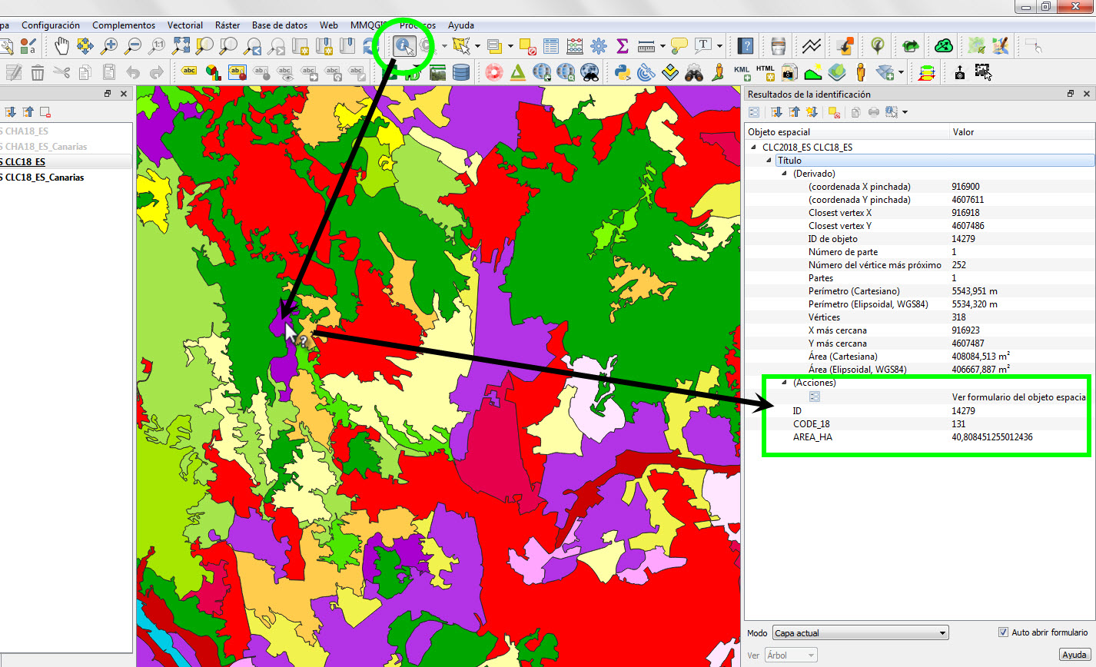Click Ver formulario del objeto espacial
Image resolution: width=1096 pixels, height=667 pixels.
(x=1018, y=397)
